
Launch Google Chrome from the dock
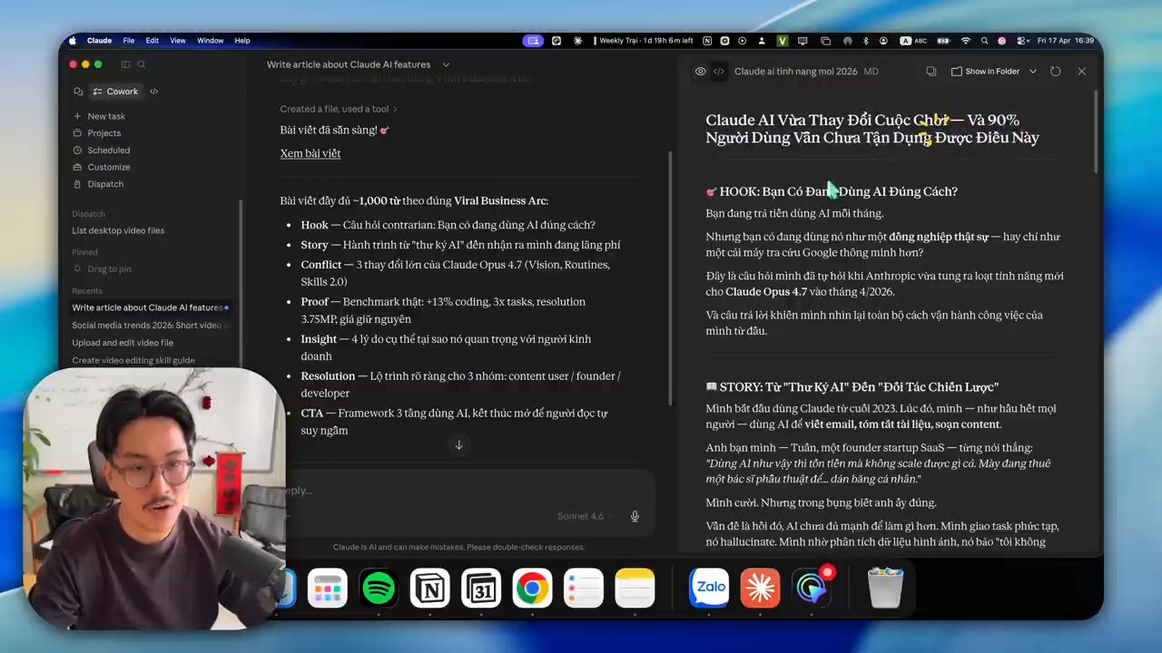point(532,589)
